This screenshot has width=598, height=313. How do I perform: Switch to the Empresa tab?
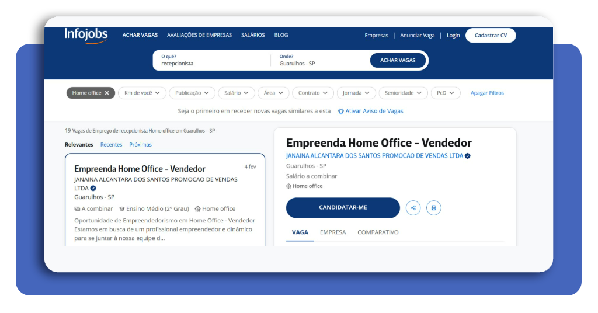tap(333, 232)
